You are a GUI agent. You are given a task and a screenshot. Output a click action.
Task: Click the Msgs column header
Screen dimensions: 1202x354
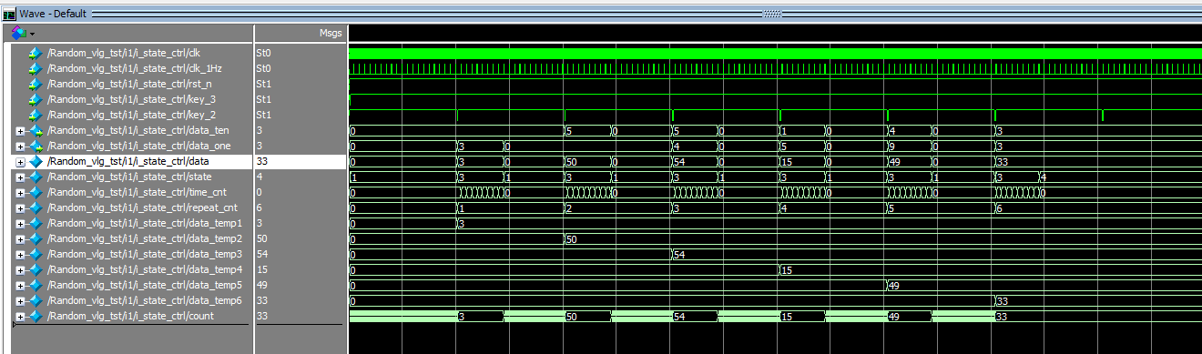[331, 33]
